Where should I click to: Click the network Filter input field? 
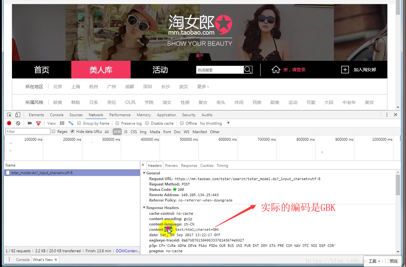28,131
